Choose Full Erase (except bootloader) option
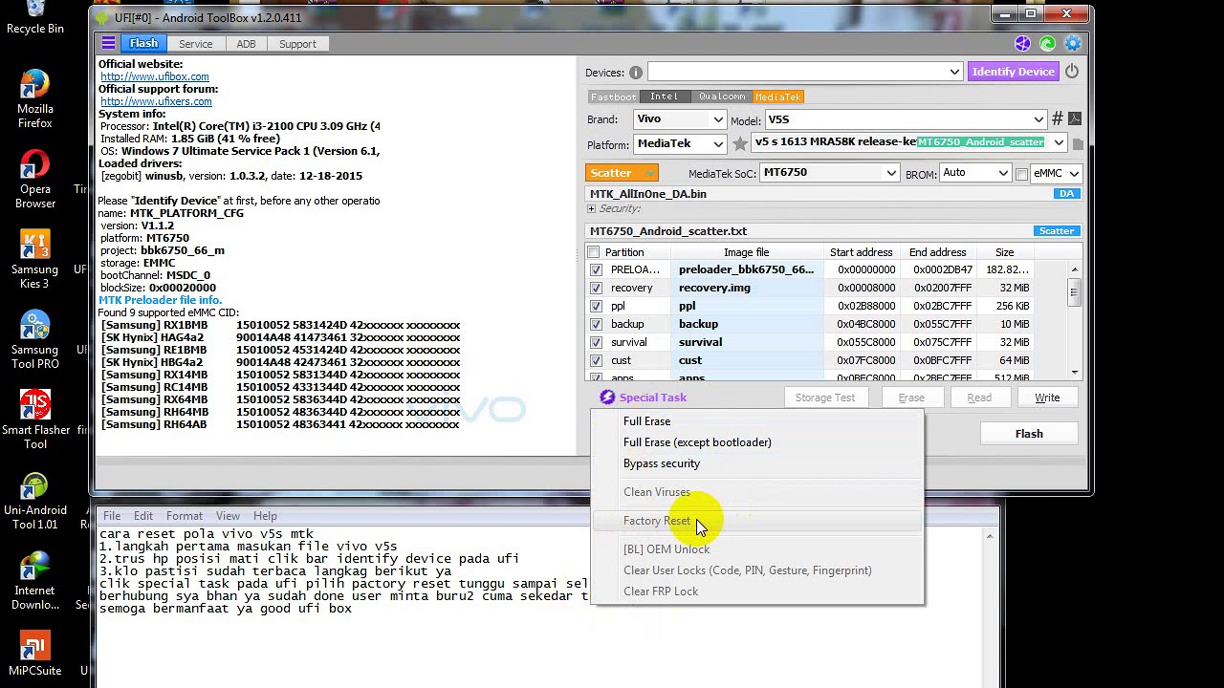The width and height of the screenshot is (1224, 688). pos(697,442)
